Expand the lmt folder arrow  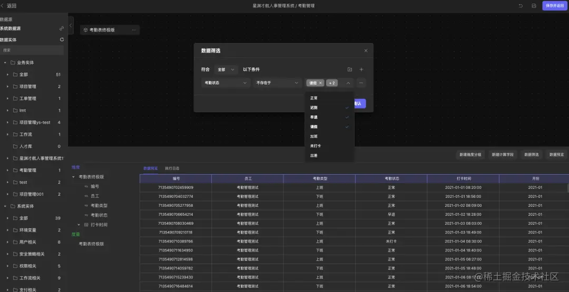click(x=7, y=110)
